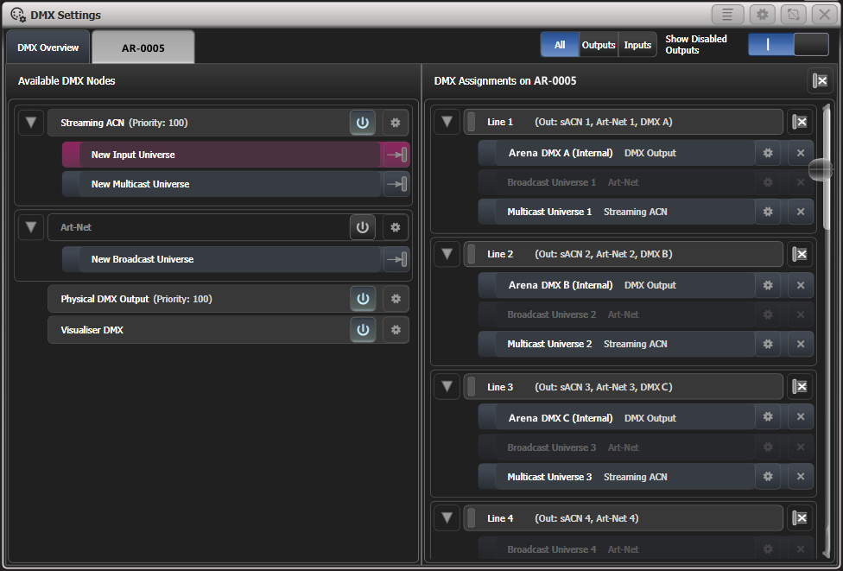Disable the Visualiser DMX node
The image size is (843, 571).
(362, 330)
